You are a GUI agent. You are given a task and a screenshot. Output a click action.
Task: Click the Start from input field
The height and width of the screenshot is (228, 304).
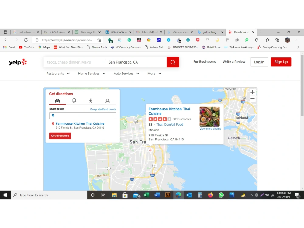tap(83, 116)
